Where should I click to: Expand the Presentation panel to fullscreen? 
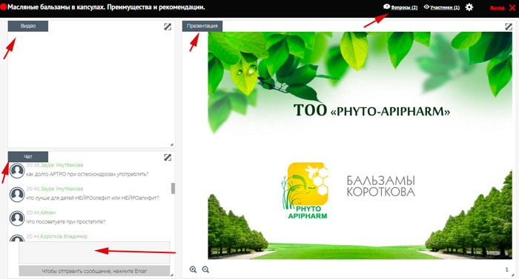pyautogui.click(x=509, y=27)
